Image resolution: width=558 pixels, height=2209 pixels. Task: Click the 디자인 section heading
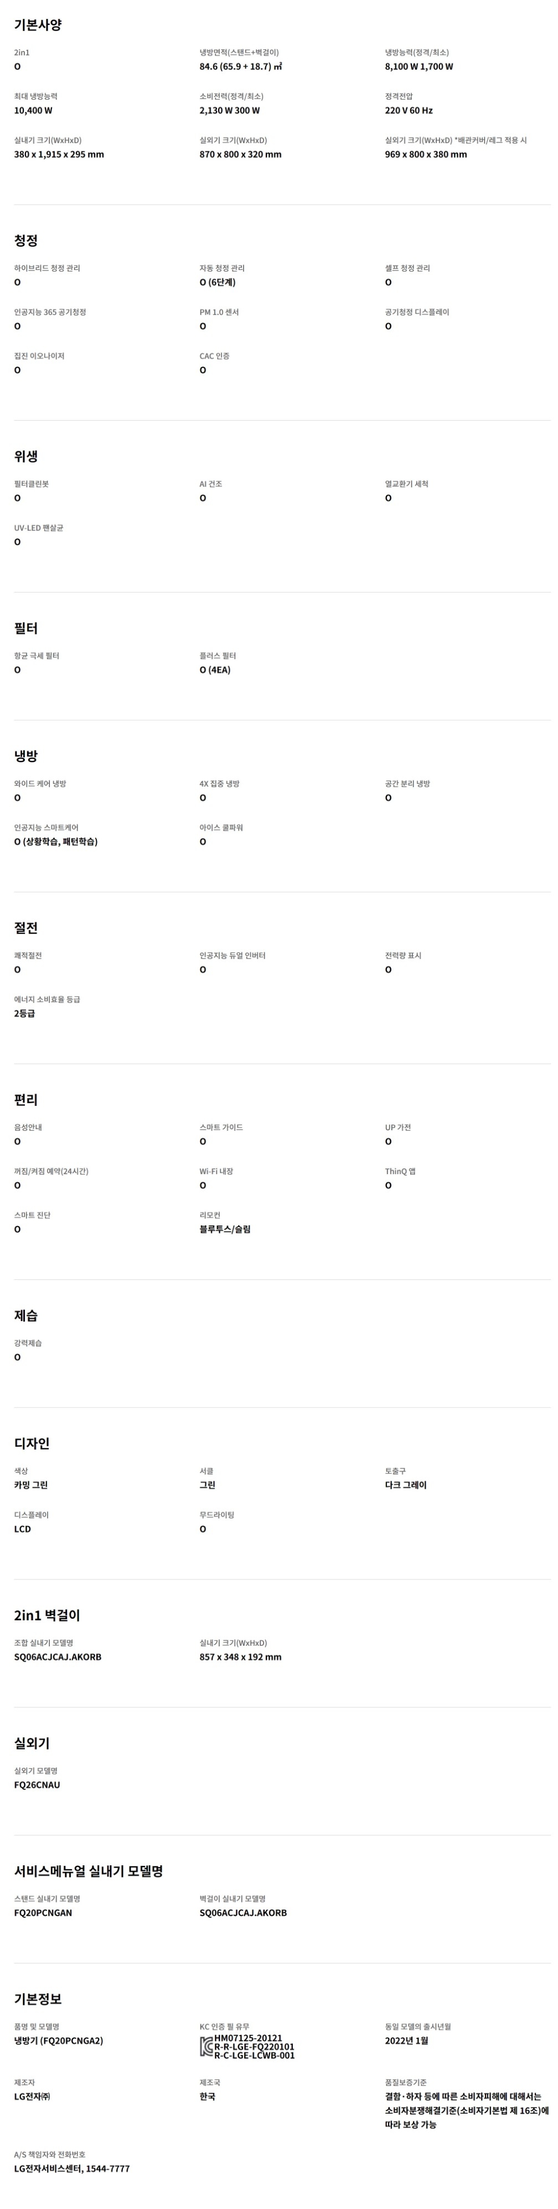click(x=32, y=1443)
